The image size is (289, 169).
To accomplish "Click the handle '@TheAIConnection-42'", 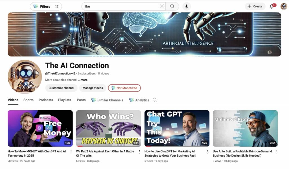I will point(60,73).
